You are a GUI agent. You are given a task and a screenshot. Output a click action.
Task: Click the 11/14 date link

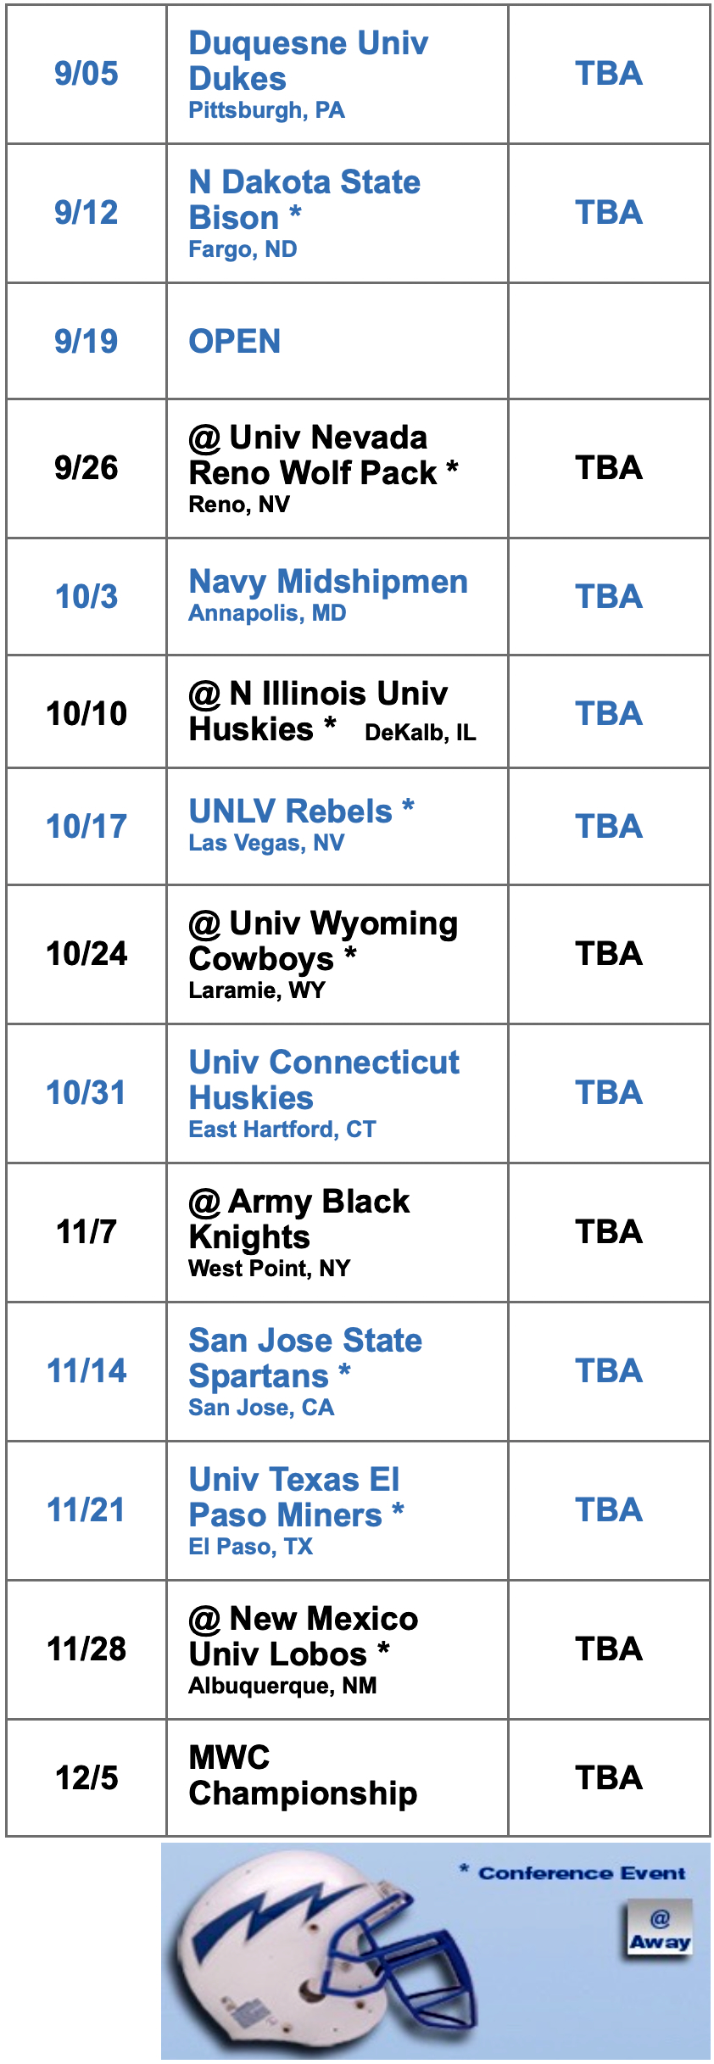click(86, 1371)
